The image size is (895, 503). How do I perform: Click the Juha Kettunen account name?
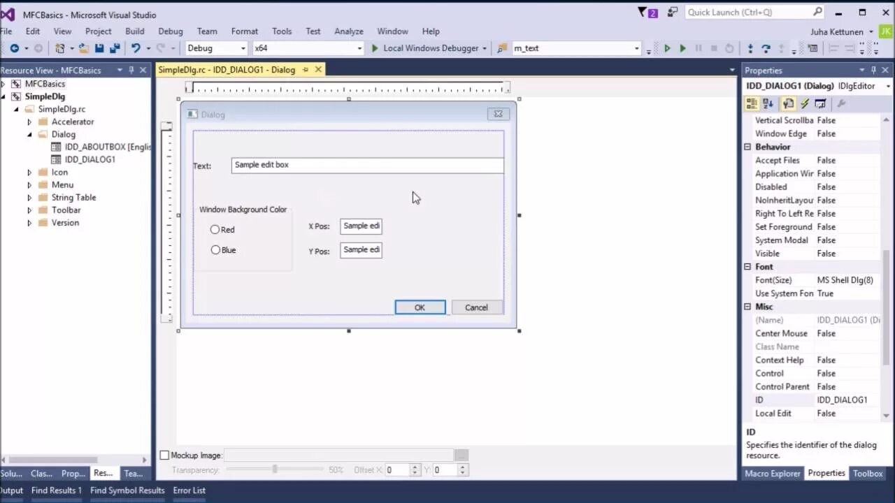tap(837, 32)
